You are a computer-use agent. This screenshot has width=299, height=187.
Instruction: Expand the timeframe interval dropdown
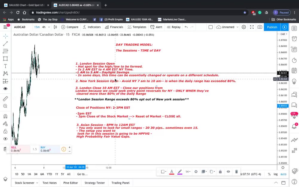[49, 27]
